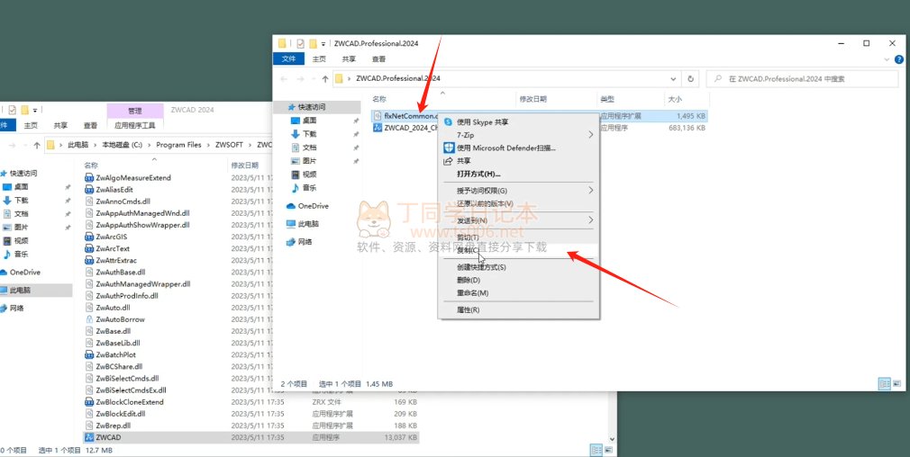Open the 文件 tab in ZWCAD.Professional.2024 window
910x457 pixels.
point(288,59)
